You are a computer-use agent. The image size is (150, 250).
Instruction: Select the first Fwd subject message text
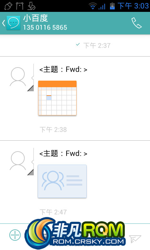pyautogui.click(x=63, y=69)
